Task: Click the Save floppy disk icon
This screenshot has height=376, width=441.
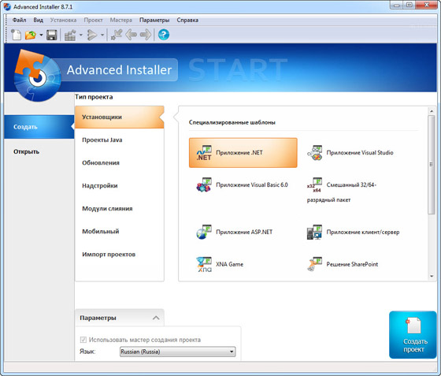Action: (x=51, y=35)
